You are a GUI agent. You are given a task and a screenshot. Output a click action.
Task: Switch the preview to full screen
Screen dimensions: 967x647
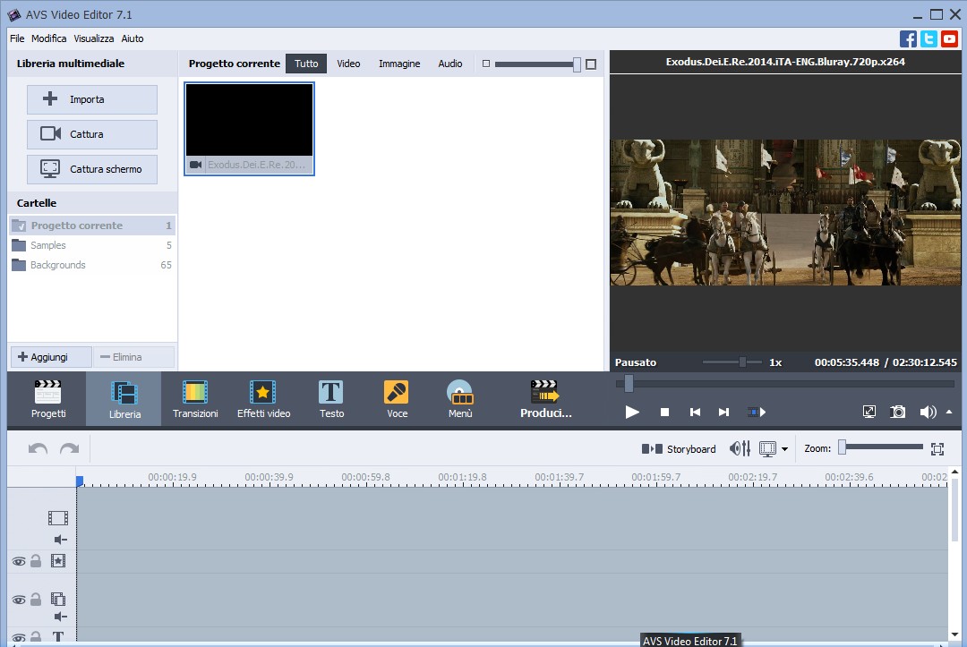pos(869,412)
